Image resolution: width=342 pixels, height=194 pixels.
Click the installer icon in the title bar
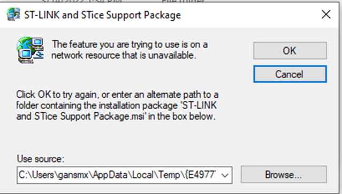click(14, 14)
